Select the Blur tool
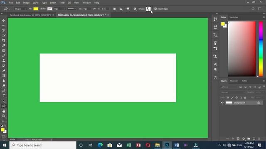The width and height of the screenshot is (266, 149). (4, 81)
